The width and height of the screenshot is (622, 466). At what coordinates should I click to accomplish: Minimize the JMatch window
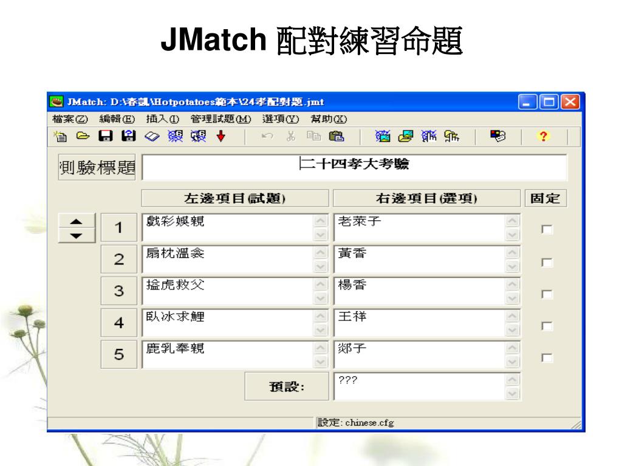pyautogui.click(x=528, y=102)
